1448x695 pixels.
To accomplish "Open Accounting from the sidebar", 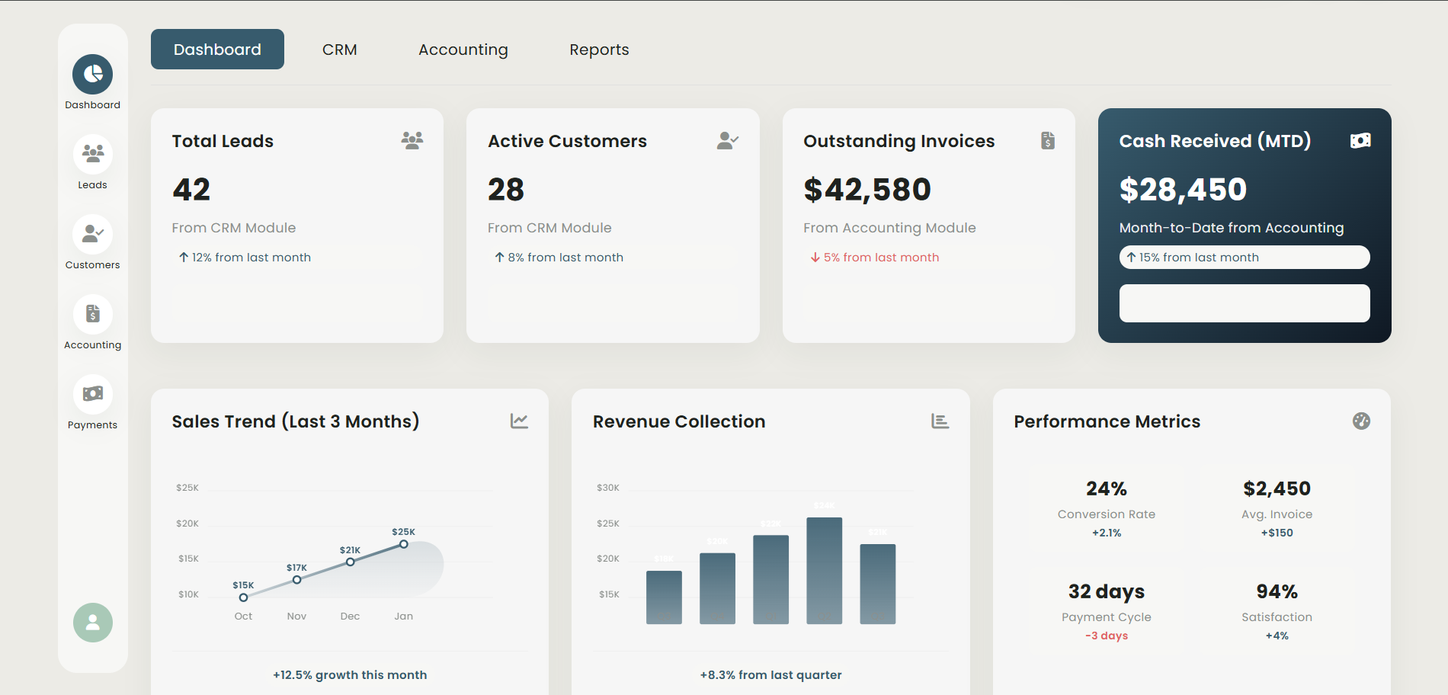I will point(92,314).
